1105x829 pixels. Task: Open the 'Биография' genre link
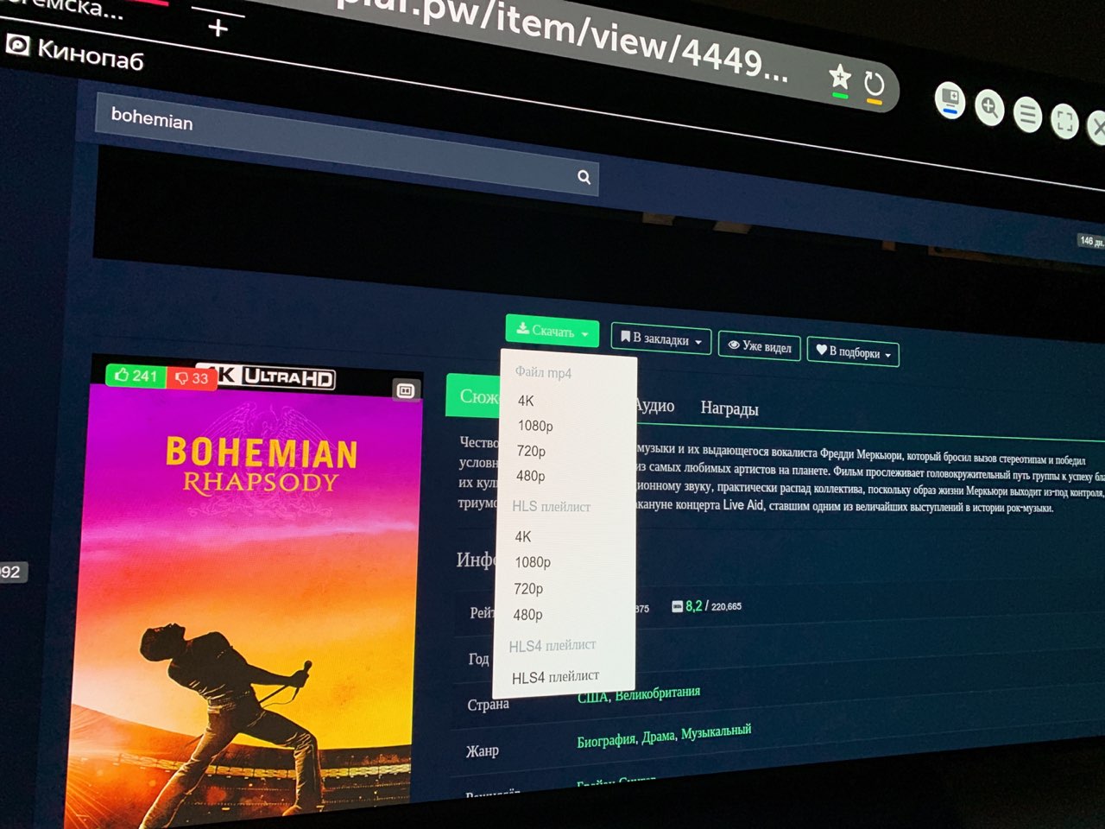[x=607, y=740]
